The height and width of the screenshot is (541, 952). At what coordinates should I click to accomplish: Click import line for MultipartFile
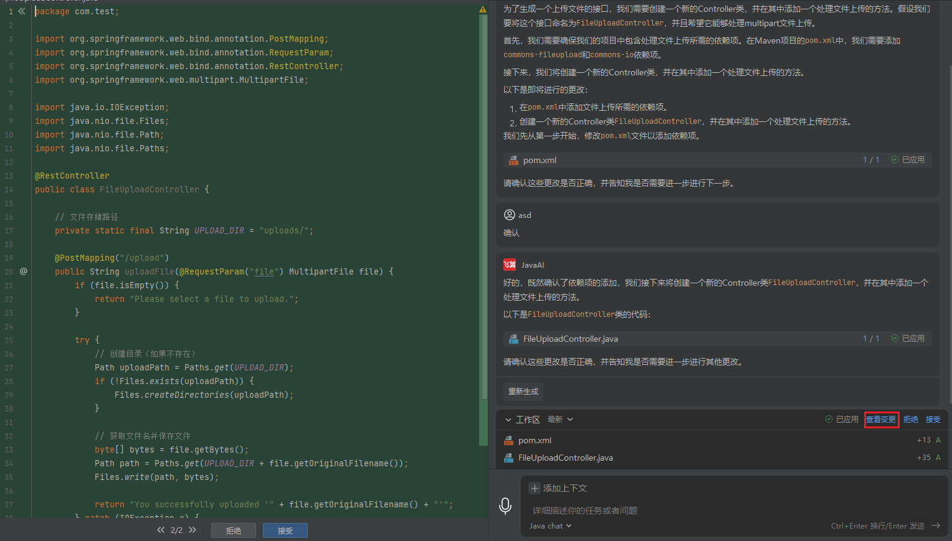[172, 80]
